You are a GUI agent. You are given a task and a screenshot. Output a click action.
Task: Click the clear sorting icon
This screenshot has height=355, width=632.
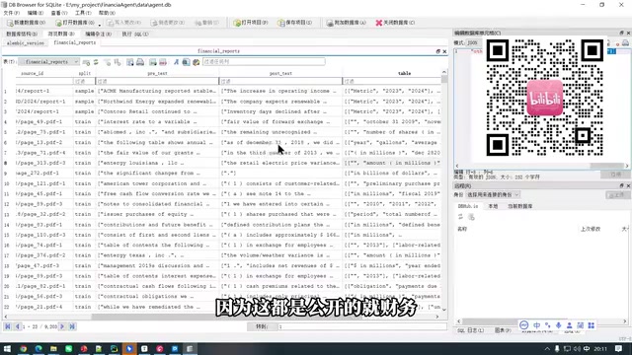tap(118, 62)
